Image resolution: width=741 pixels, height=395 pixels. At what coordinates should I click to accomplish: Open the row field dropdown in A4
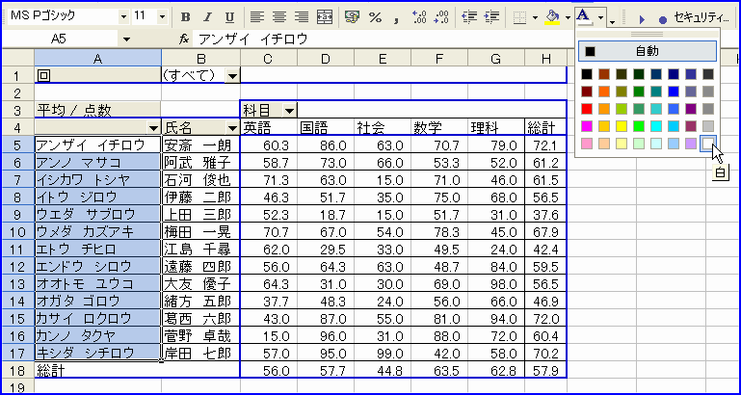152,127
